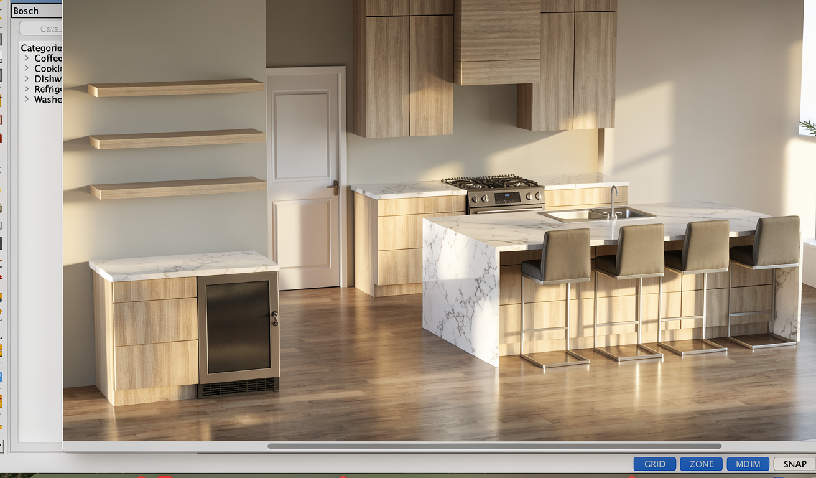Expand the Dishwasher category arrow

27,78
